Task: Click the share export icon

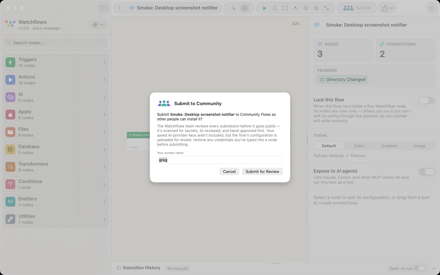Action: tap(385, 8)
